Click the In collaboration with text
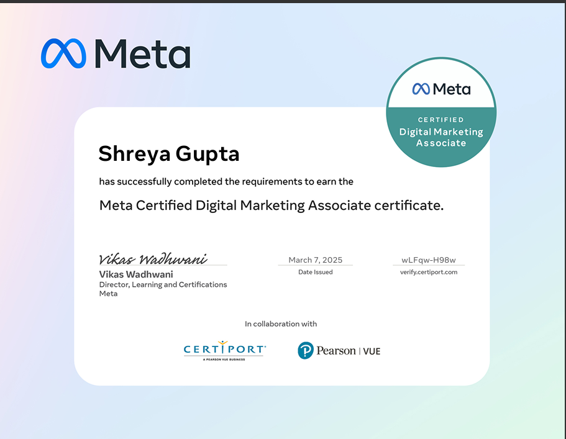Viewport: 566px width, 439px height. 281,324
